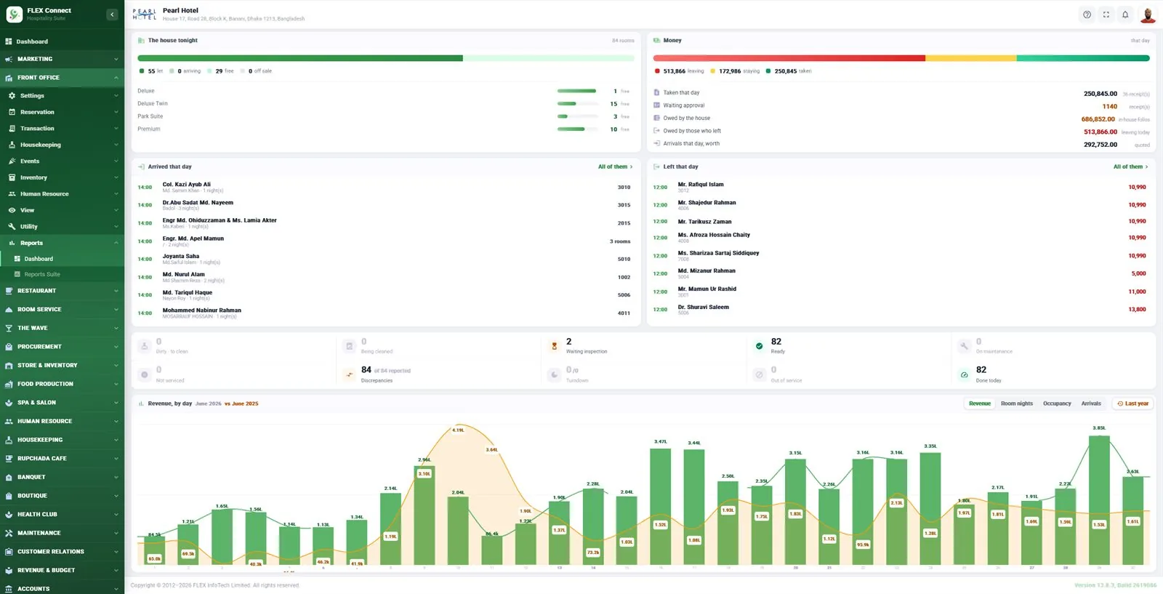Screen dimensions: 1163x594
Task: Click the top-level Dashboard grid icon
Action: coord(9,41)
